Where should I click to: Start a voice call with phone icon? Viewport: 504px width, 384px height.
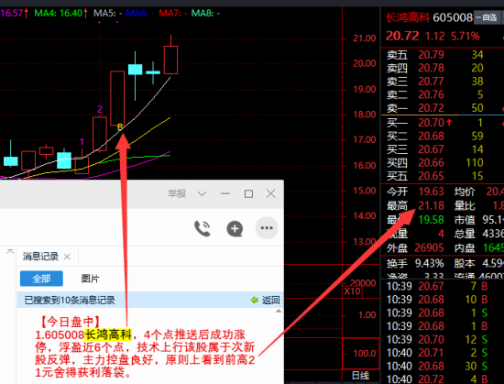203,228
